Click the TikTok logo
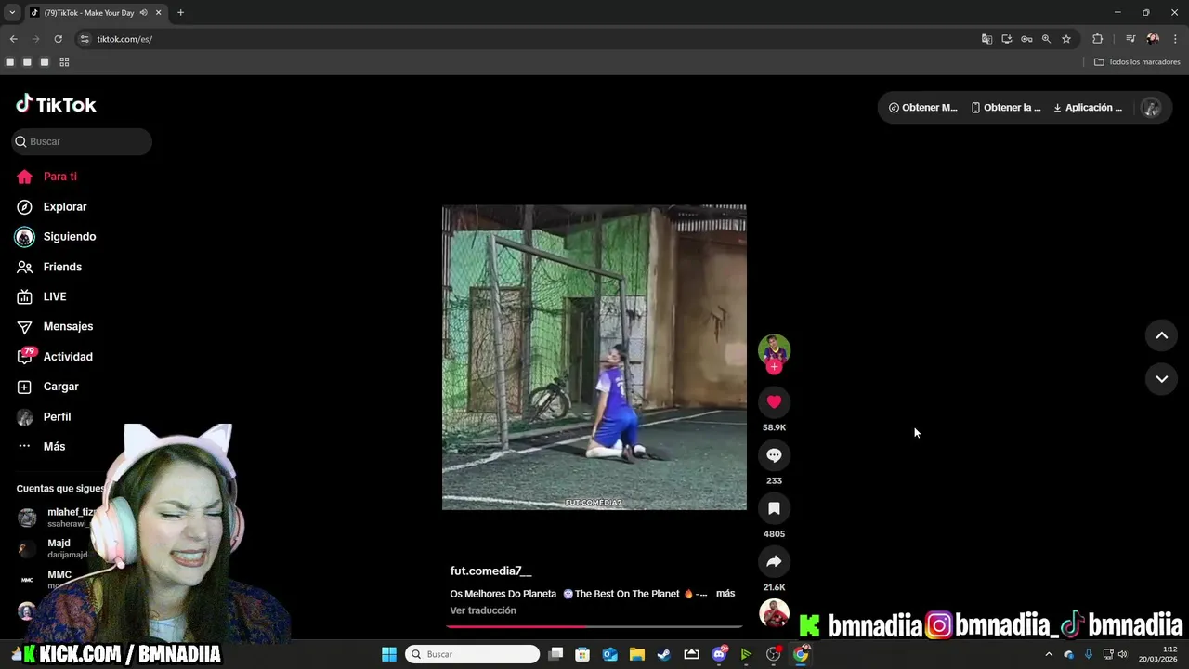 (x=56, y=104)
